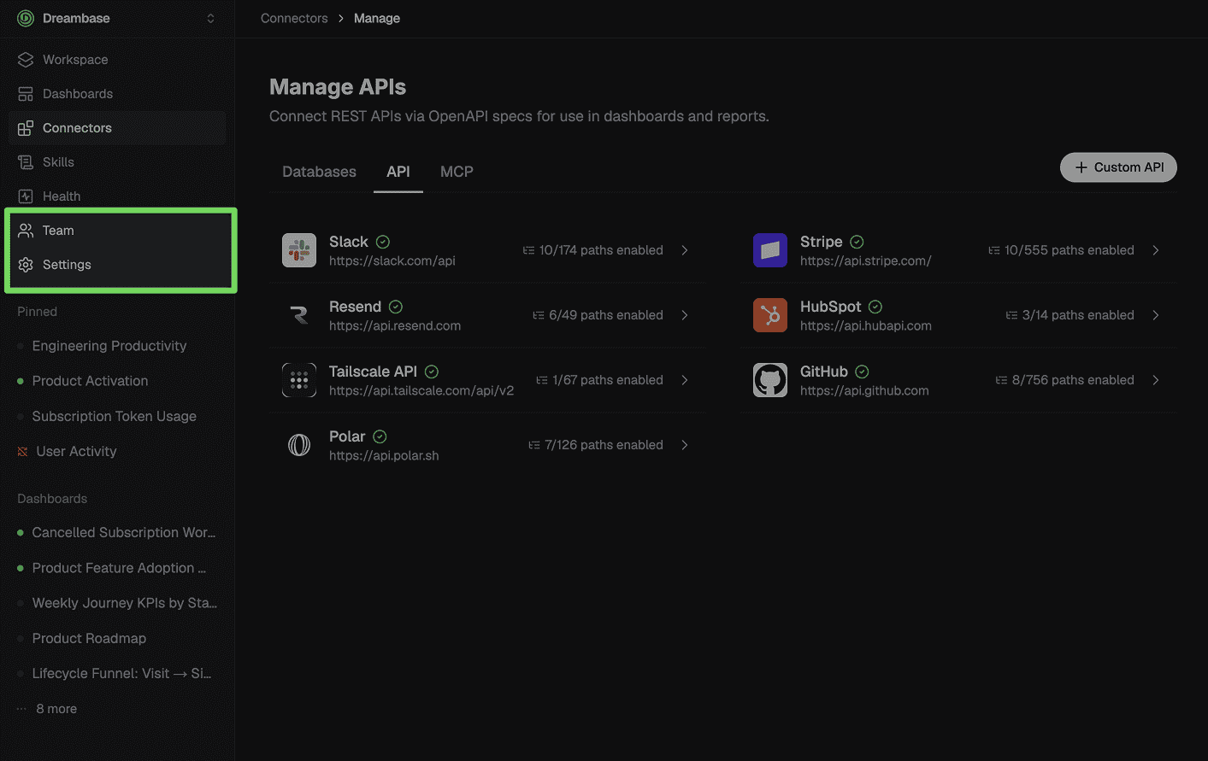Click Tailscale API's verified check icon

pyautogui.click(x=432, y=372)
